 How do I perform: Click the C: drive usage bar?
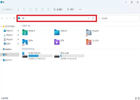tap(40, 56)
